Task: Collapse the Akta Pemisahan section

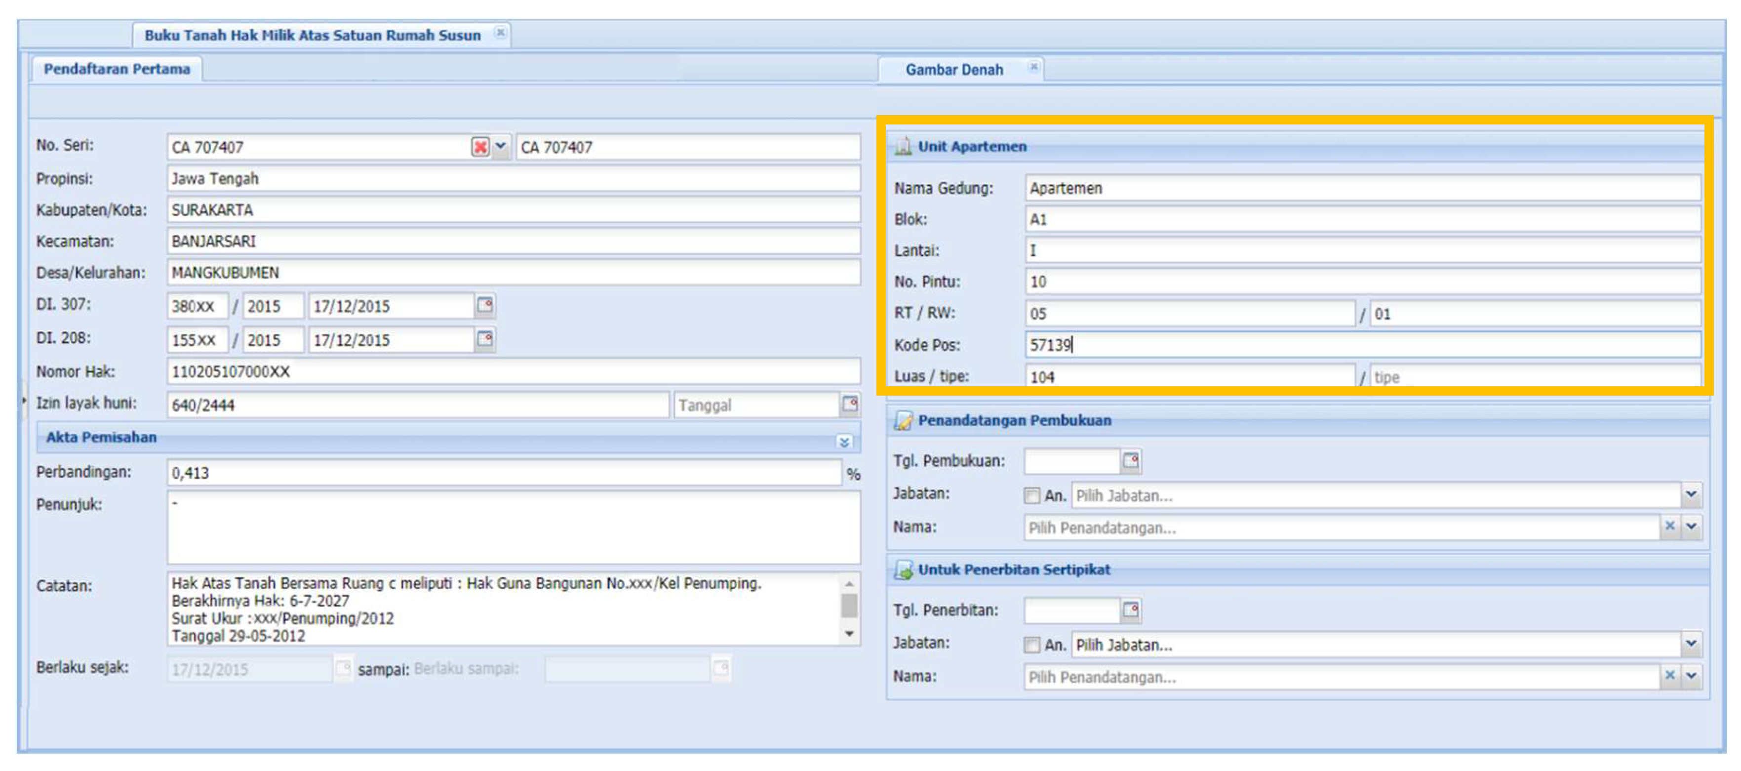Action: pyautogui.click(x=844, y=442)
